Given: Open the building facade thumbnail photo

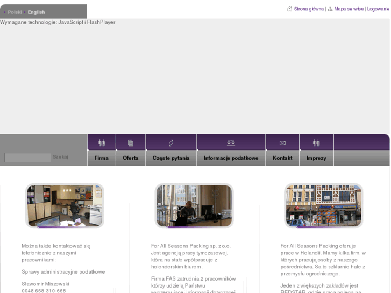Looking at the screenshot, I should [323, 206].
